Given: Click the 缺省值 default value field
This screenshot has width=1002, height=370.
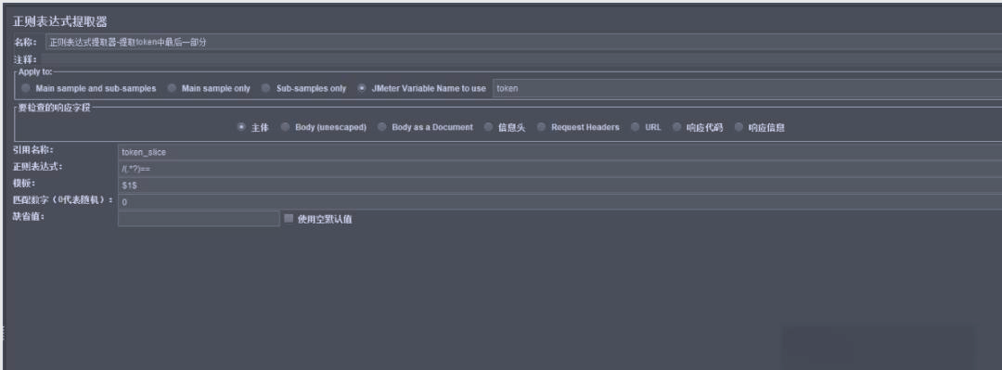Looking at the screenshot, I should tap(199, 219).
